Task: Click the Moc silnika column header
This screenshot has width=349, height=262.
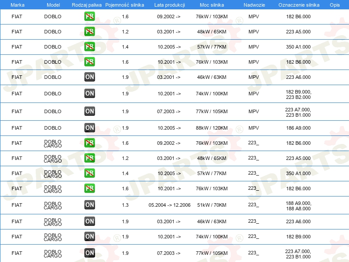Action: point(212,5)
